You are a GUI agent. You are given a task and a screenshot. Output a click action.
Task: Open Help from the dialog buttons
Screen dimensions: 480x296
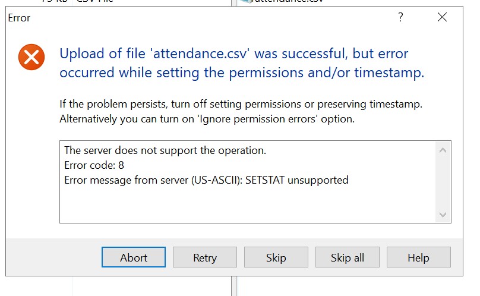(419, 257)
